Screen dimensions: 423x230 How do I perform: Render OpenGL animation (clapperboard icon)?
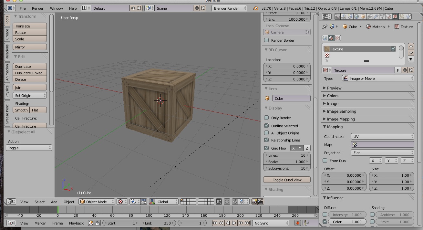[261, 202]
